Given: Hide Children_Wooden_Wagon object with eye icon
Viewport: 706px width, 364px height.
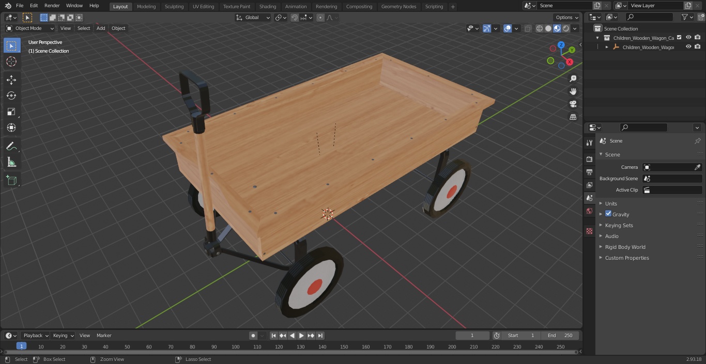Looking at the screenshot, I should [688, 46].
